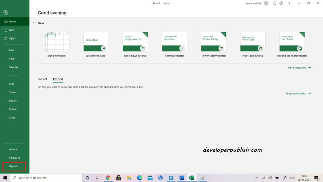The image size is (323, 182).
Task: Click the volume icon in the system tray
Action: (x=270, y=178)
